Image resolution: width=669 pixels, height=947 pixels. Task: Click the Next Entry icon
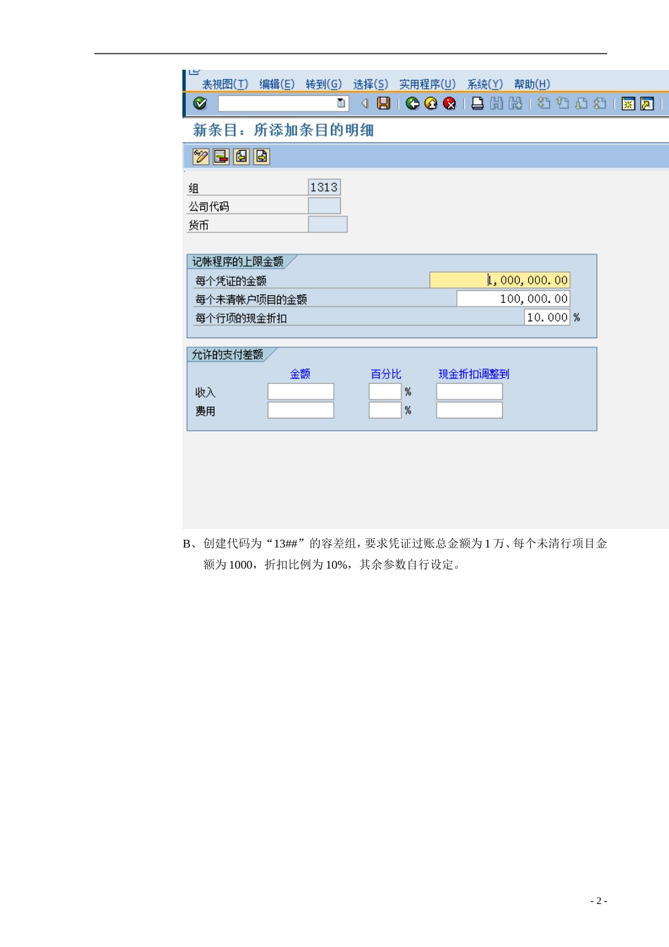261,156
